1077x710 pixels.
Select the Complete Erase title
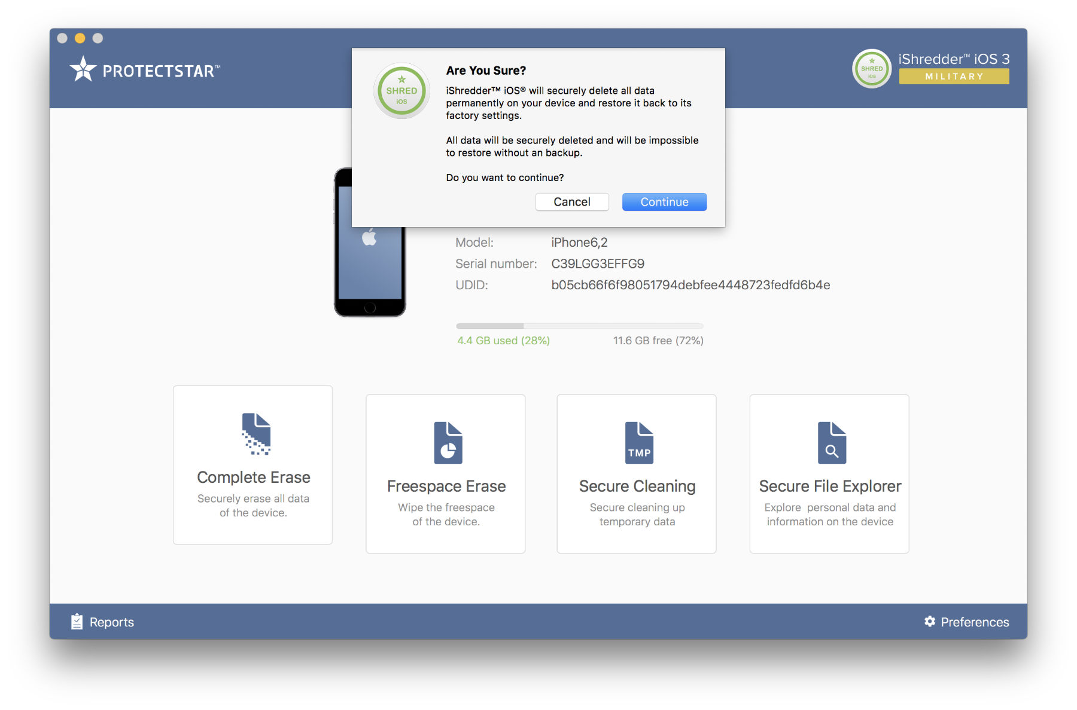point(254,478)
